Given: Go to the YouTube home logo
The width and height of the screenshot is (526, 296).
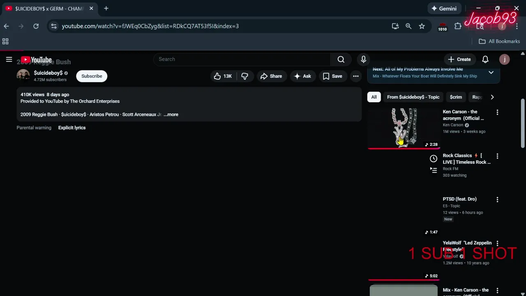Looking at the screenshot, I should (x=36, y=60).
